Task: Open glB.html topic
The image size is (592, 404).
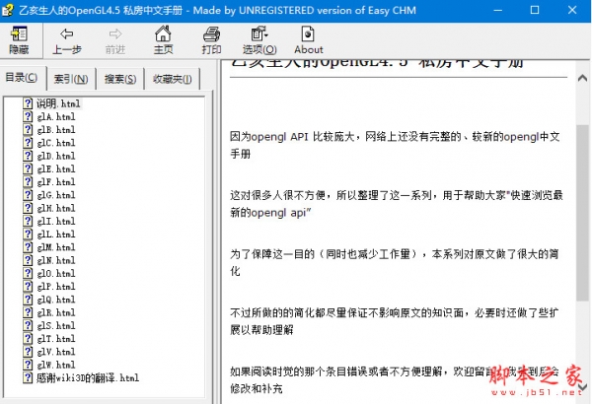Action: pos(56,130)
